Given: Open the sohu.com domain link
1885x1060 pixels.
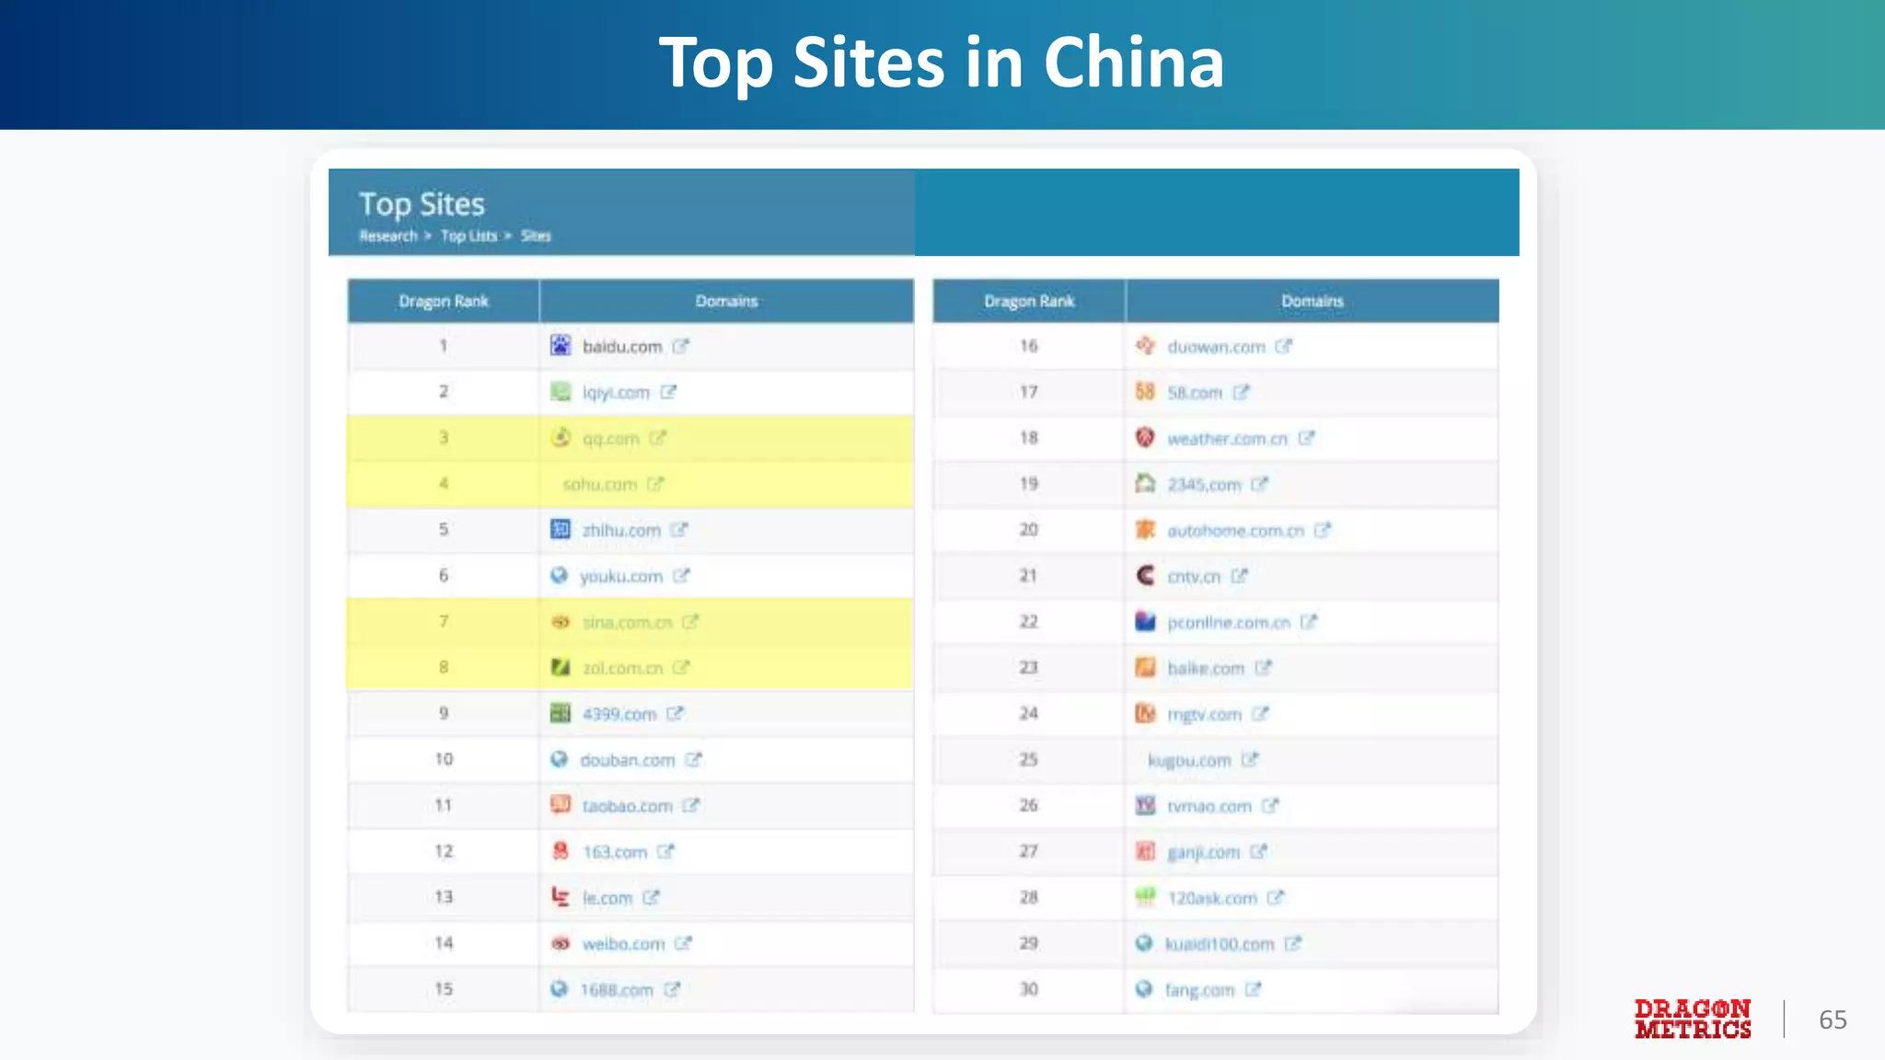Looking at the screenshot, I should tap(599, 485).
